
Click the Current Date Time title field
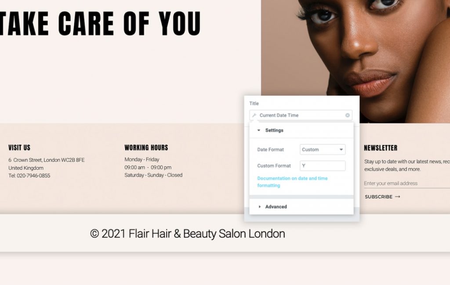coord(301,115)
